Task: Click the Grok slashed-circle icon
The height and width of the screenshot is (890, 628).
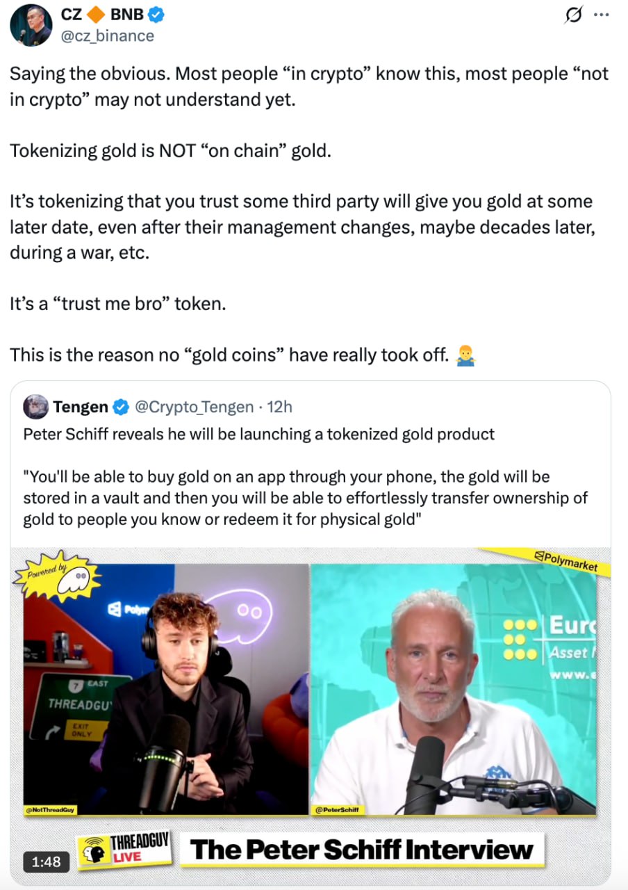Action: (575, 15)
